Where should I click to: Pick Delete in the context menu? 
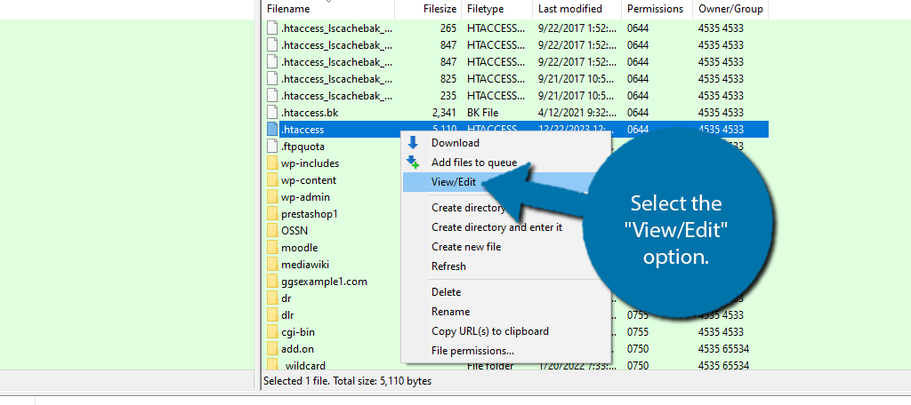[x=447, y=292]
